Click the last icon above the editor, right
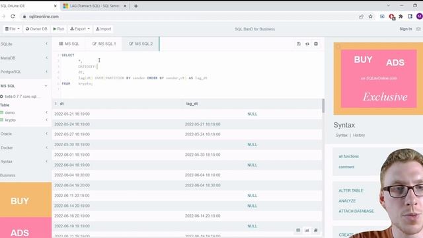This screenshot has height=238, width=423. (316, 44)
